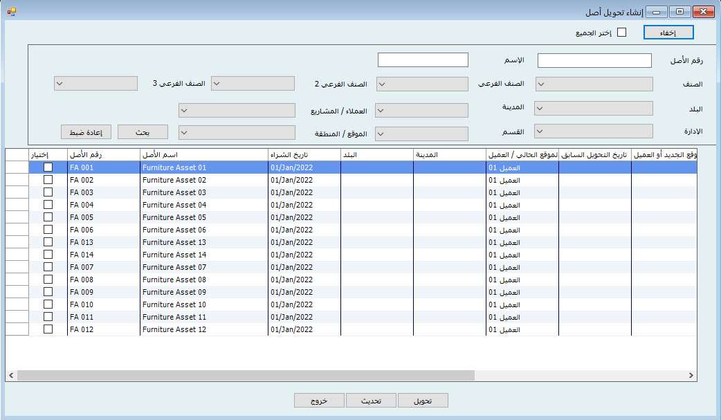Click the بحث search button

click(143, 132)
